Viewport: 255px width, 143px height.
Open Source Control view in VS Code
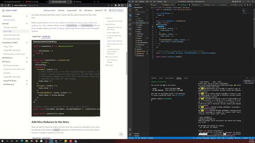(130, 15)
